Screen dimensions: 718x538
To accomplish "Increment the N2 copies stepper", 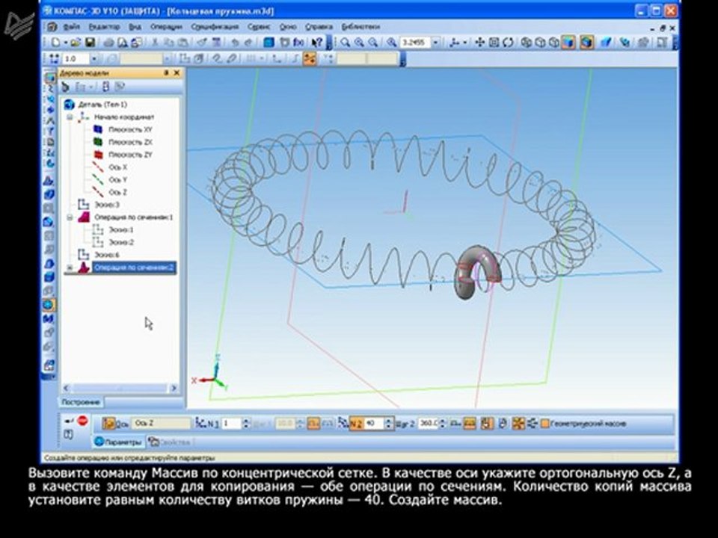I will click(388, 421).
